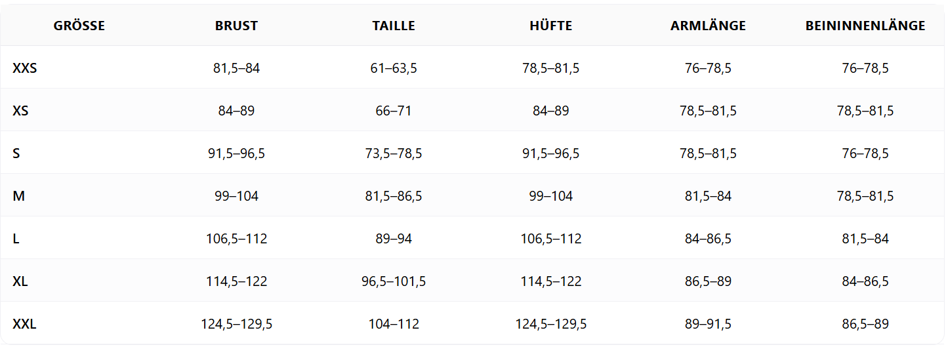Click the HÜFTE column header

551,26
